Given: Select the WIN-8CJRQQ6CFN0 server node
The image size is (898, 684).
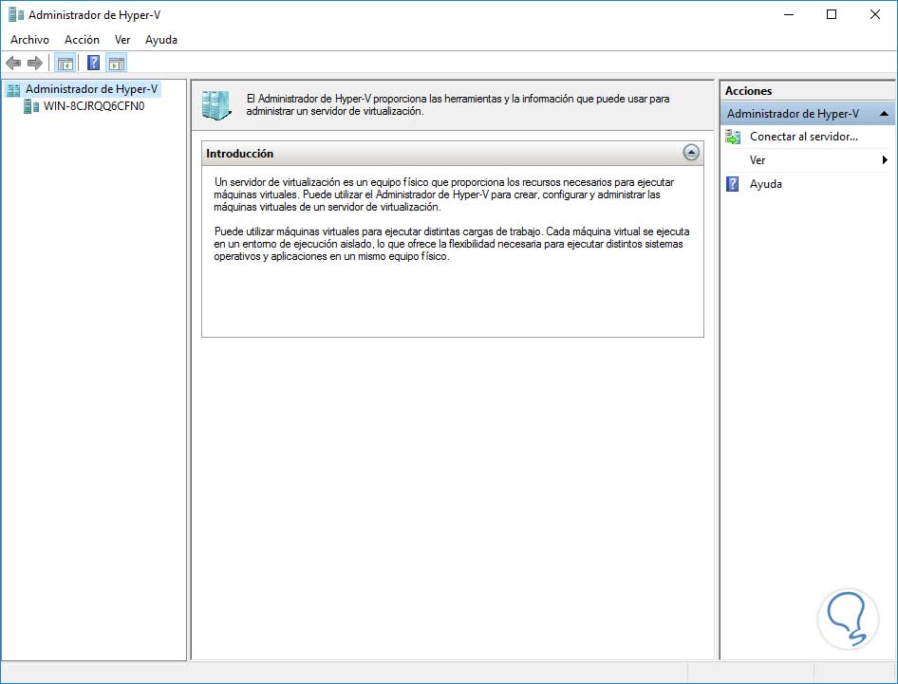Looking at the screenshot, I should tap(94, 106).
